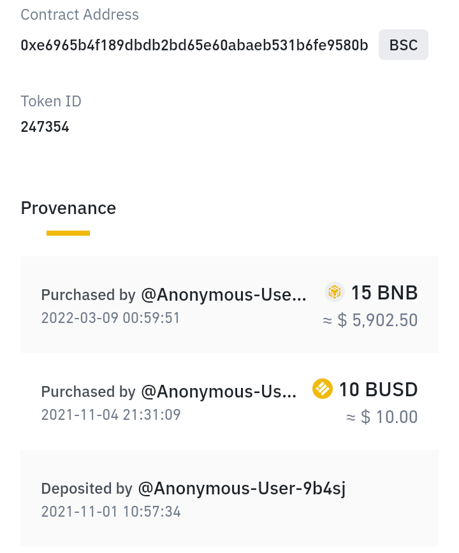Click the 2022-03-09 00:59:51 timestamp

click(110, 318)
